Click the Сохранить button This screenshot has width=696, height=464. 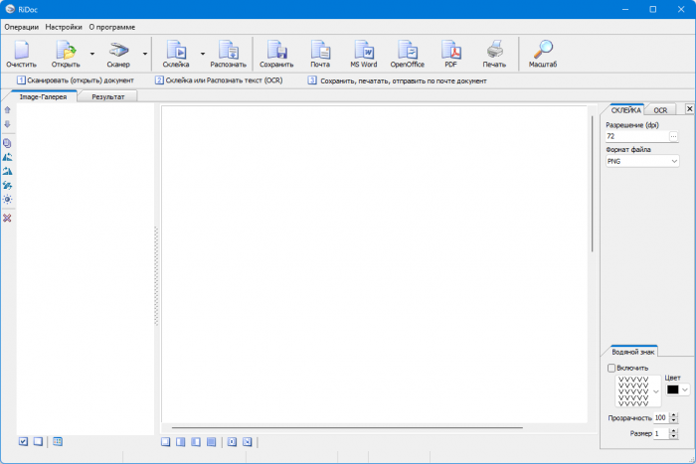pos(276,51)
